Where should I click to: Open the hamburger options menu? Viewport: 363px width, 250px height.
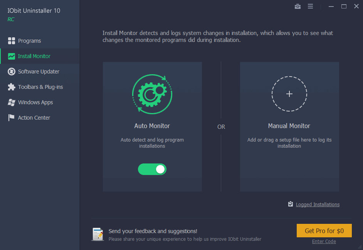[x=311, y=7]
